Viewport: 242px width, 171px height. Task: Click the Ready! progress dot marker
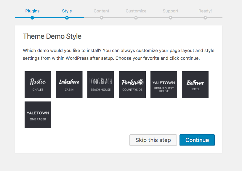coord(205,18)
